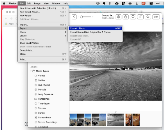The height and width of the screenshot is (131, 165).
Task: Expand the Create submenu arrow
Action: pos(65,36)
